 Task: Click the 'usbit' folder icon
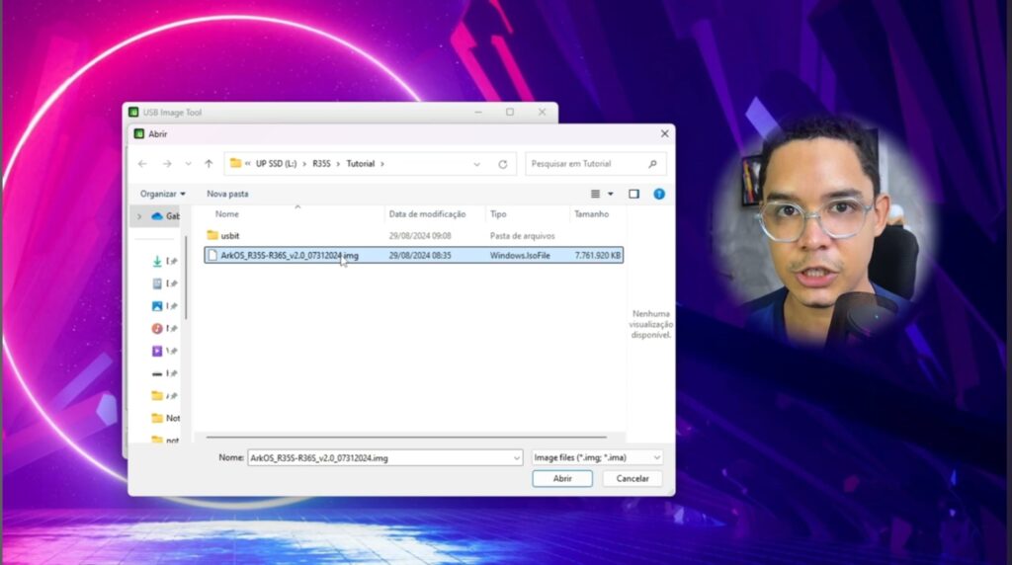[x=212, y=235]
